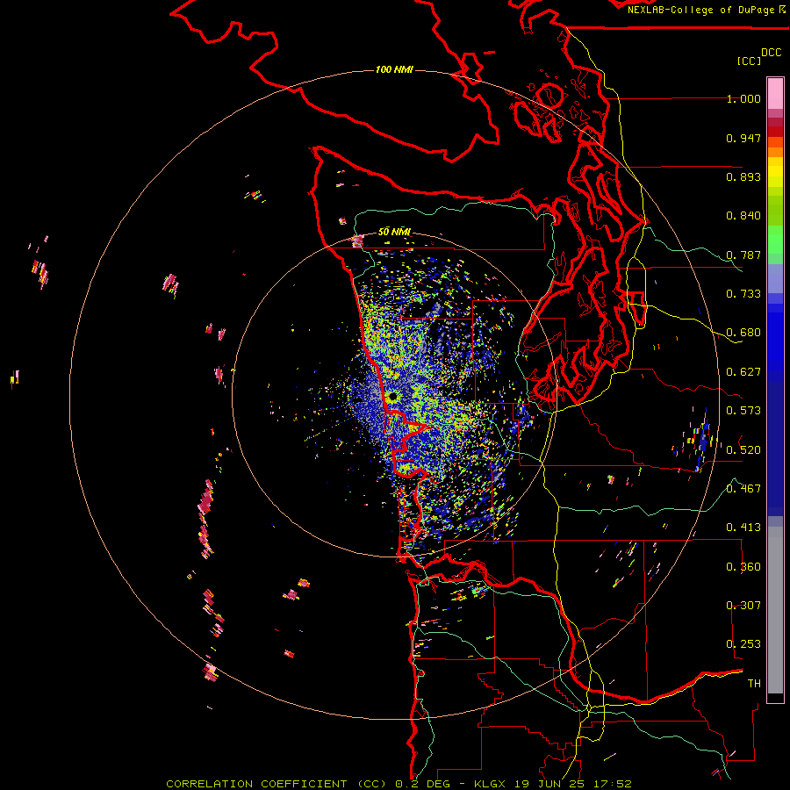790x790 pixels.
Task: Click the TH threshold label on the scale
Action: tap(754, 683)
